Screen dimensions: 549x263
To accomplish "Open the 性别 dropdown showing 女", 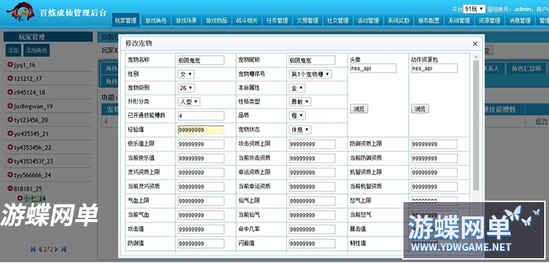I will [x=186, y=75].
